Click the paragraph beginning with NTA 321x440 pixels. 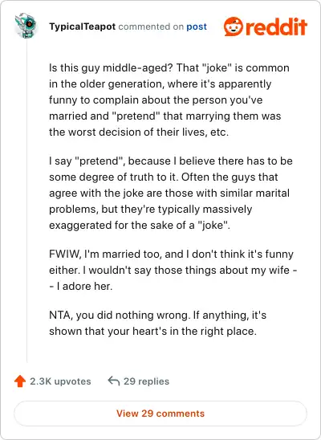coord(157,323)
